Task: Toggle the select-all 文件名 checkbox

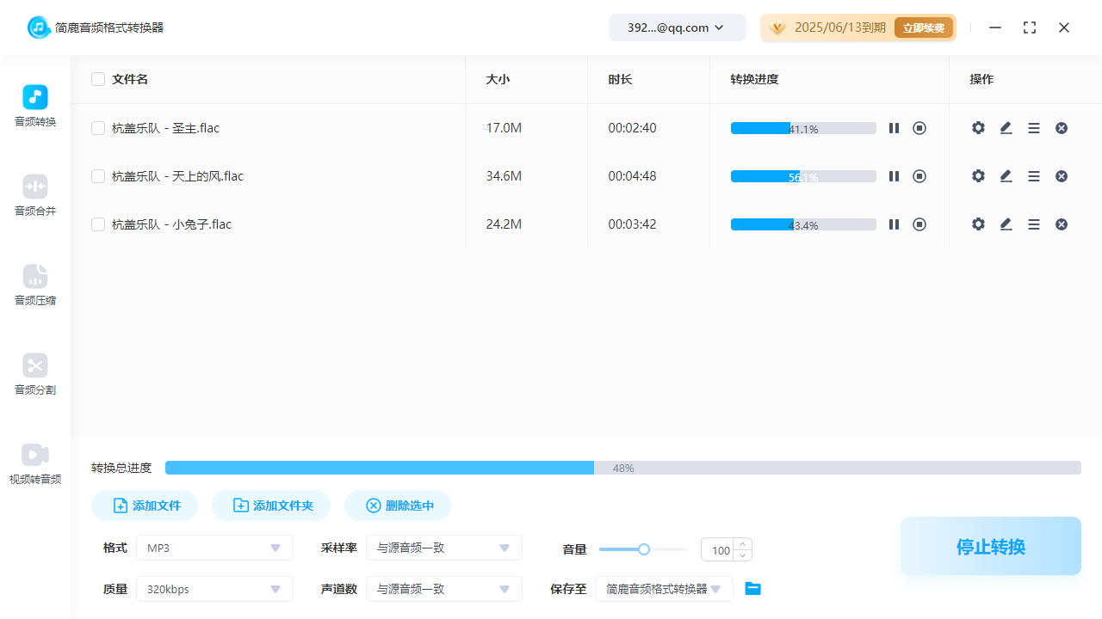Action: coord(98,79)
